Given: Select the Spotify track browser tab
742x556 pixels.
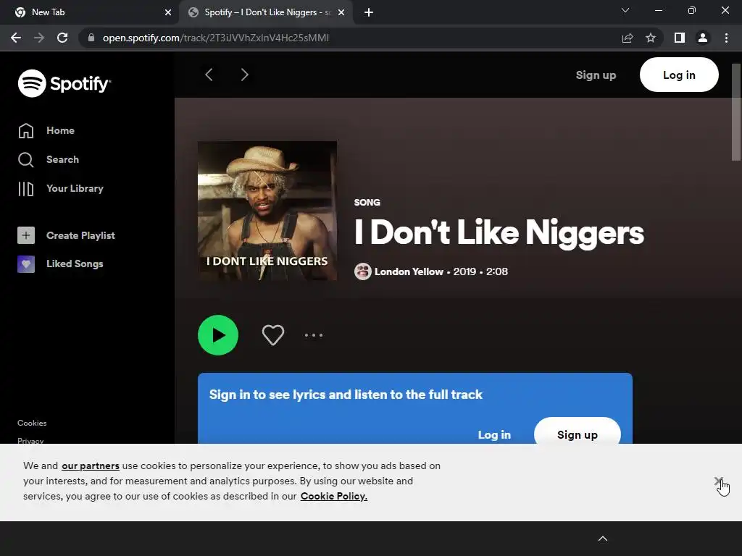Looking at the screenshot, I should 265,12.
